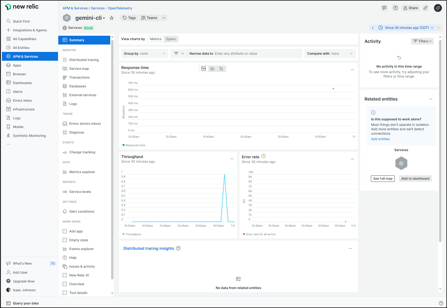Screen dimensions: 447x308
Task: Go to next time range arrow
Action: [x=439, y=28]
